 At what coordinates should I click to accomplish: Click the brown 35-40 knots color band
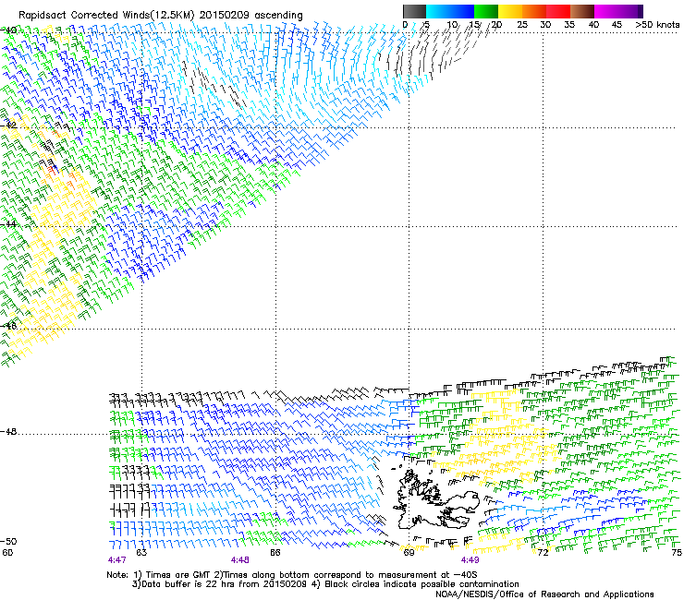coord(582,11)
